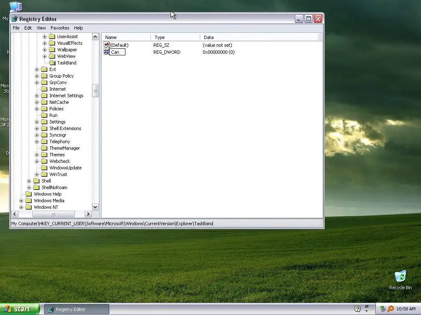Click the Start button
Viewport: 421px width, 315px height.
coord(20,309)
